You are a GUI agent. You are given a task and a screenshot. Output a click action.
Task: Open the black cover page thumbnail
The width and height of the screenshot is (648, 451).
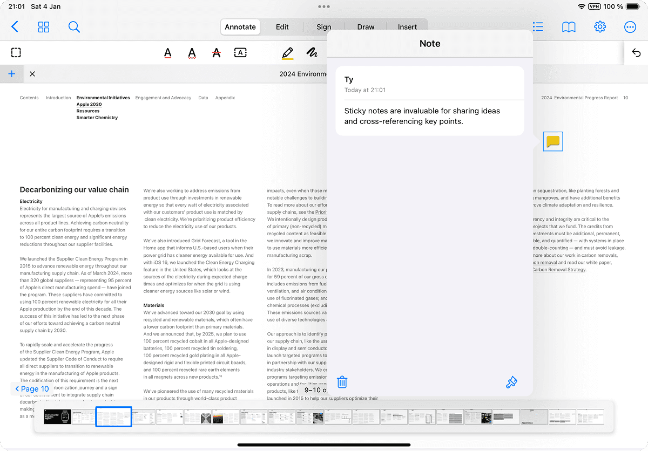57,416
